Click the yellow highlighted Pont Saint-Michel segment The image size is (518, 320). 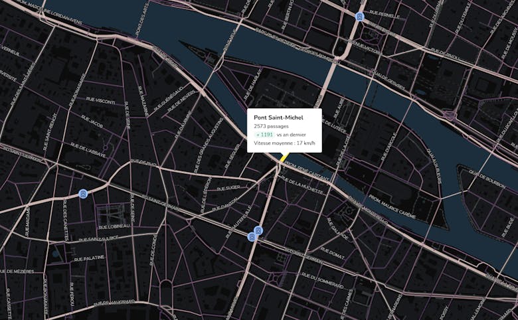coord(283,157)
